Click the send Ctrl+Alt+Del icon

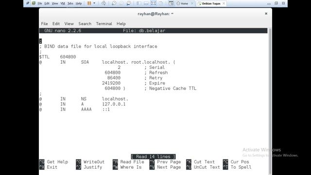click(104, 3)
